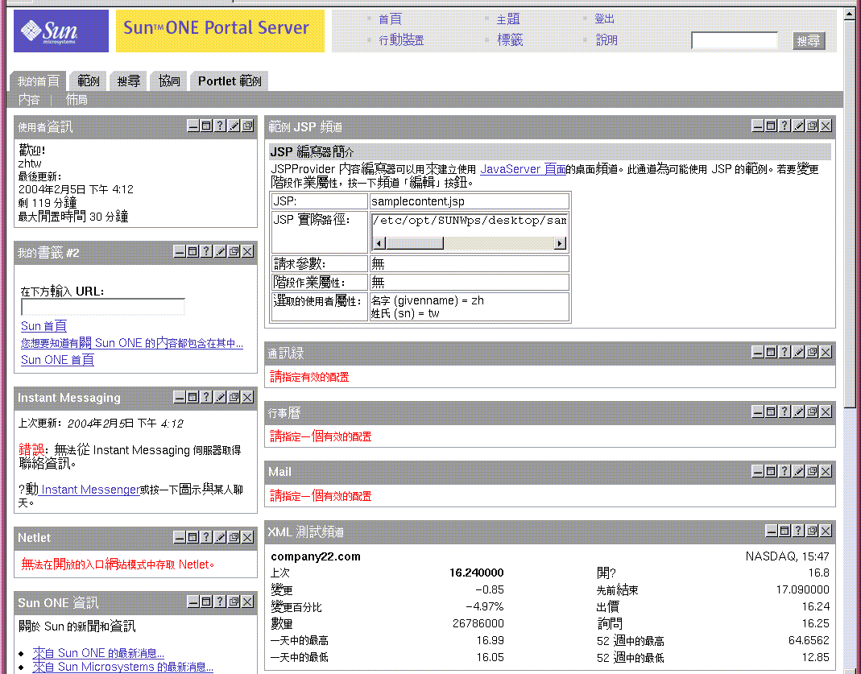Minimize the Instant Messaging channel
Image resolution: width=861 pixels, height=674 pixels.
click(x=180, y=397)
